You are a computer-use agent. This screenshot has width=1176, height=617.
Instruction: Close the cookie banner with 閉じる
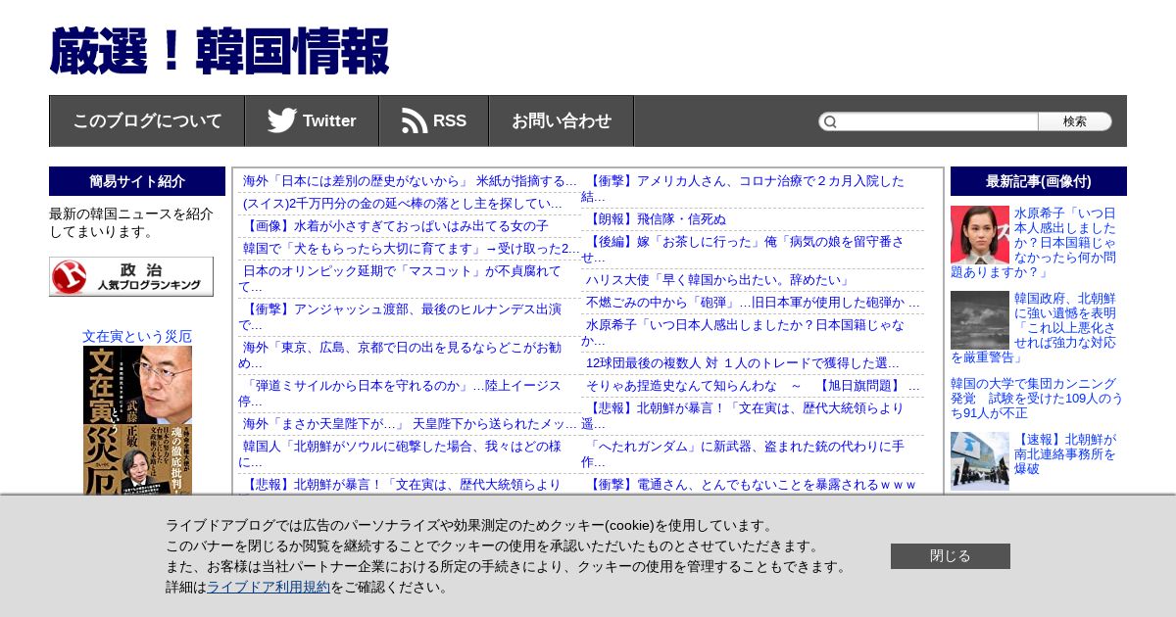[x=951, y=556]
